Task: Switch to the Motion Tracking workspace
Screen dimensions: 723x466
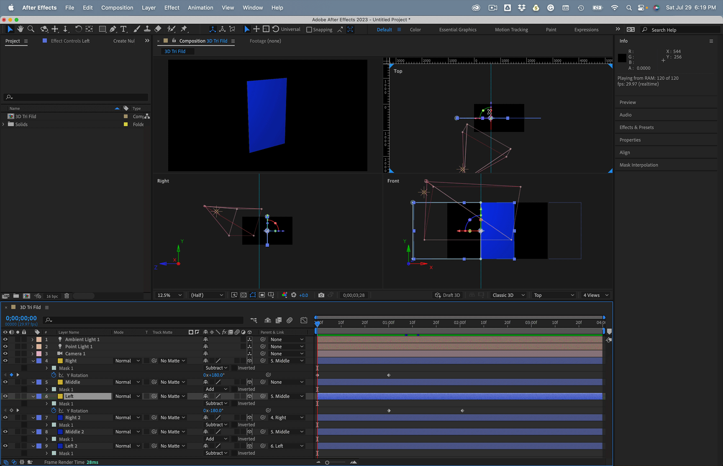Action: tap(511, 30)
